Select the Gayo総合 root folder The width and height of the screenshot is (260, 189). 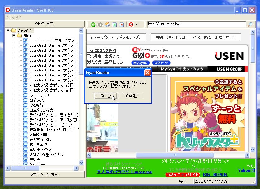tap(25, 30)
